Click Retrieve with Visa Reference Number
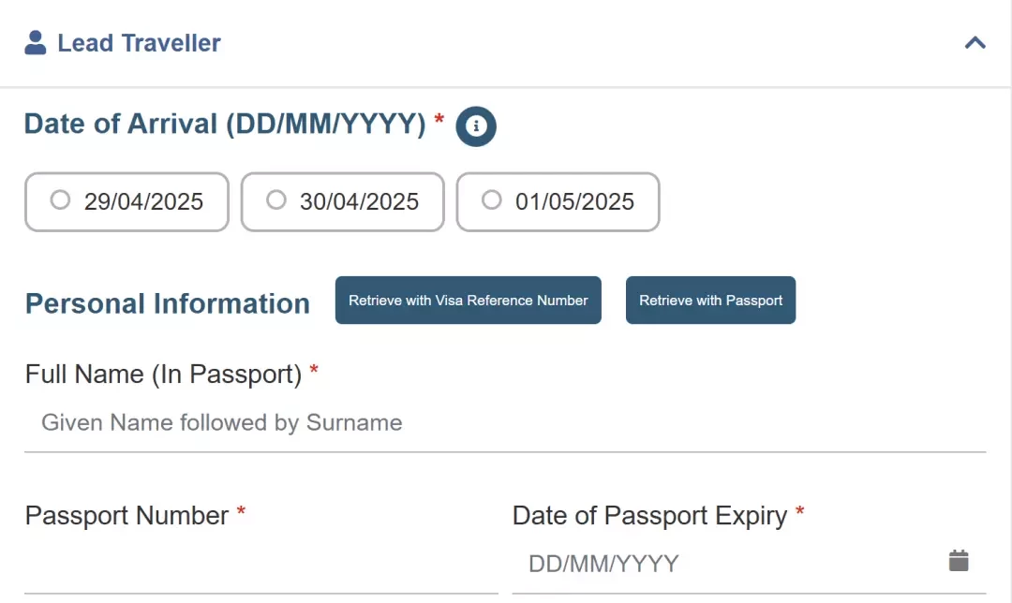 468,301
